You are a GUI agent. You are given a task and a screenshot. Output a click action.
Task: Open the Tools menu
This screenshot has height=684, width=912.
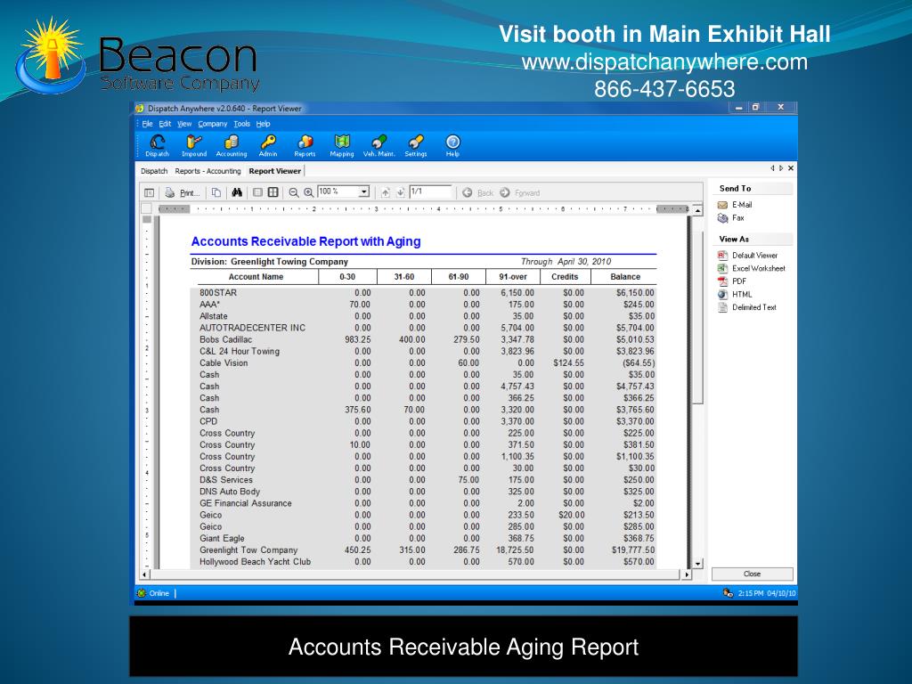click(242, 124)
